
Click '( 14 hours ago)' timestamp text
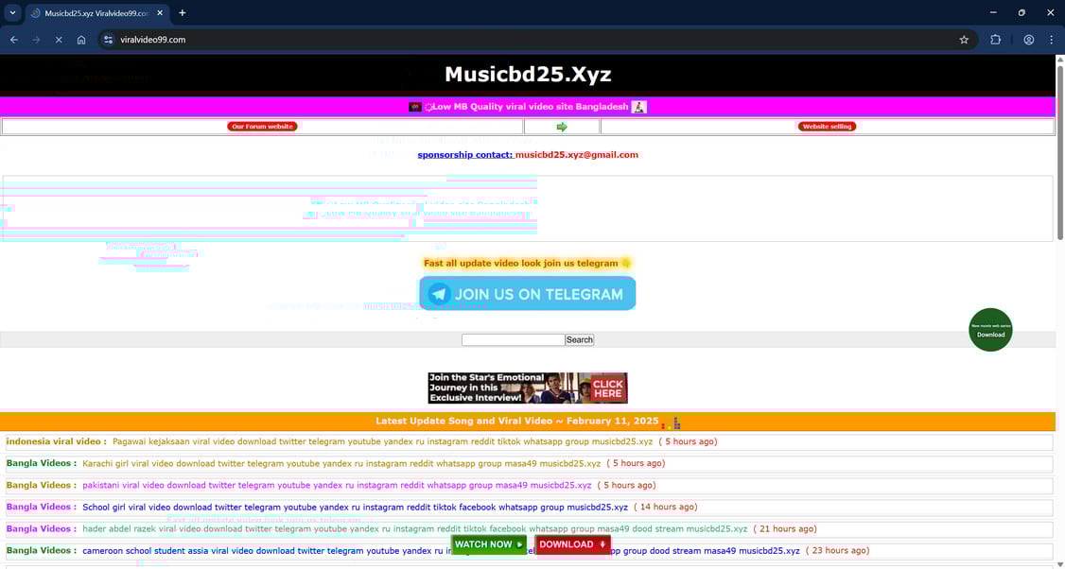[666, 508]
